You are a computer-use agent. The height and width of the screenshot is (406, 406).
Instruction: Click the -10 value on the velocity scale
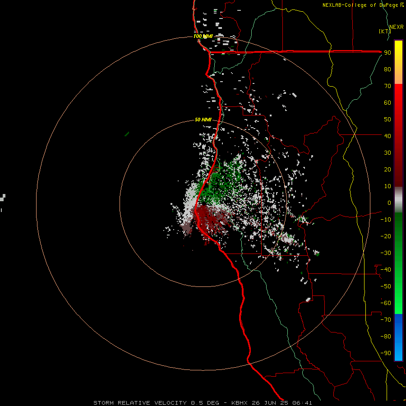click(386, 220)
